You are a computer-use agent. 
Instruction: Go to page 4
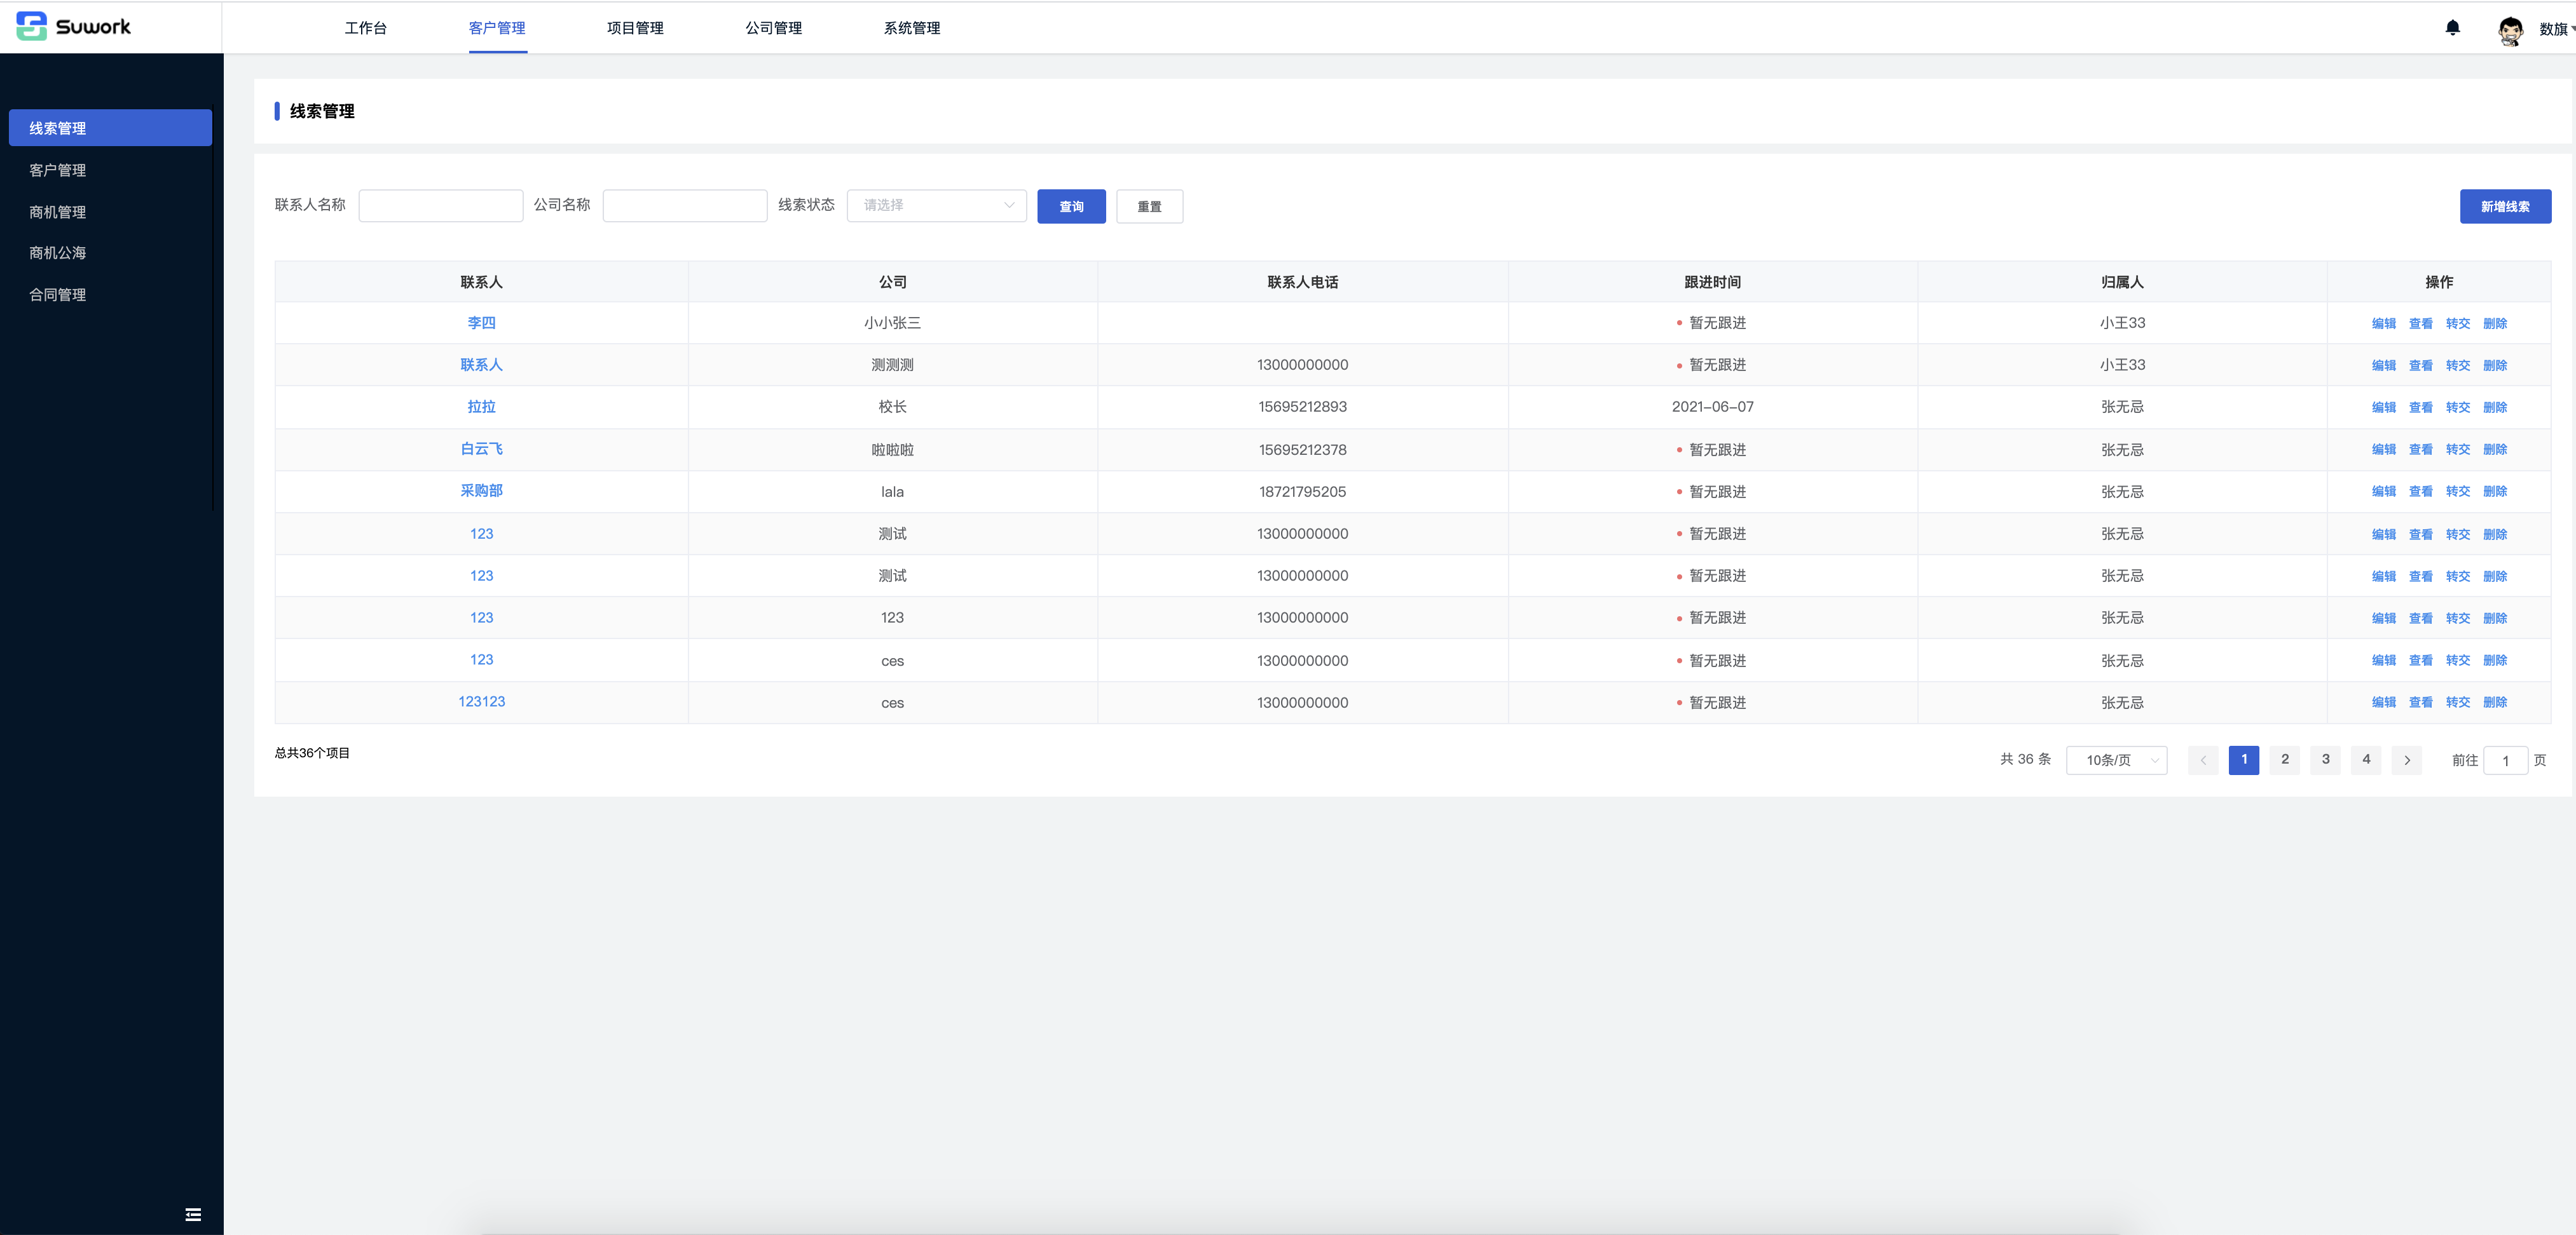tap(2366, 759)
